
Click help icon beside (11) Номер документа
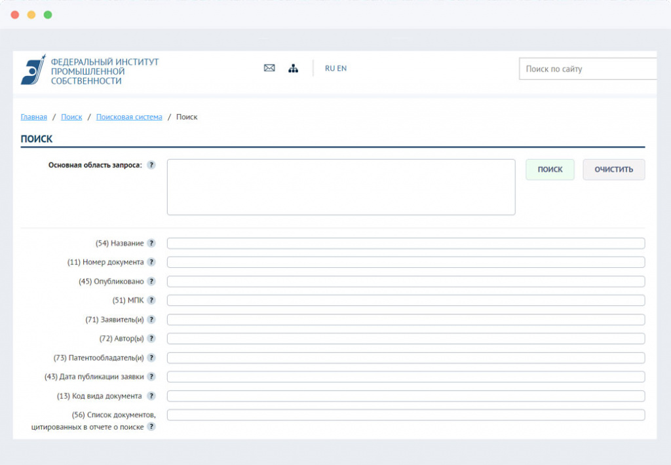pos(151,263)
